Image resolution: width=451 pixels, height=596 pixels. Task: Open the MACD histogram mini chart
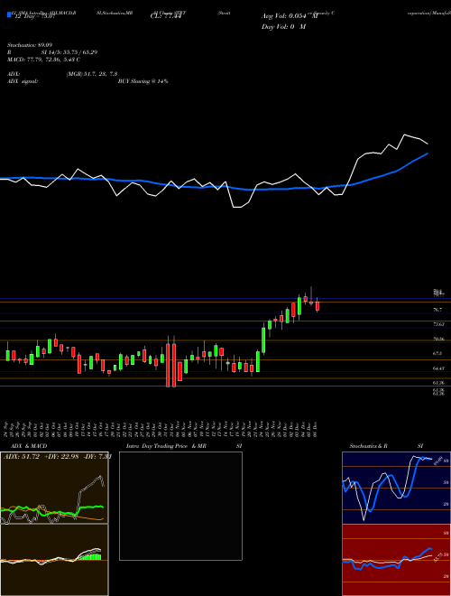click(54, 560)
